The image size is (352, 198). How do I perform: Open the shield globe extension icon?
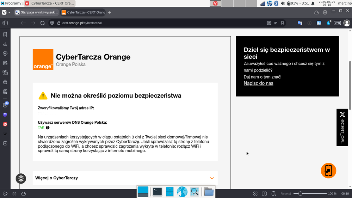tap(319, 23)
